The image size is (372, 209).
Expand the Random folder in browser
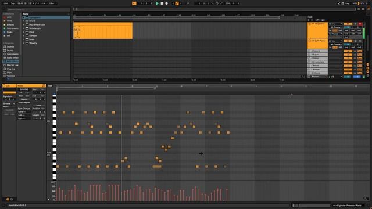24,35
